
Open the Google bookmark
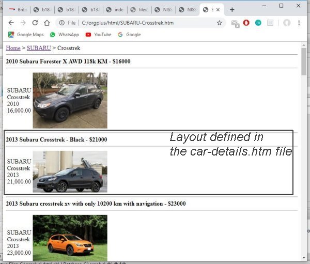(x=129, y=35)
